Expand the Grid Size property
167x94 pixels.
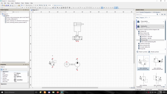click(1, 78)
